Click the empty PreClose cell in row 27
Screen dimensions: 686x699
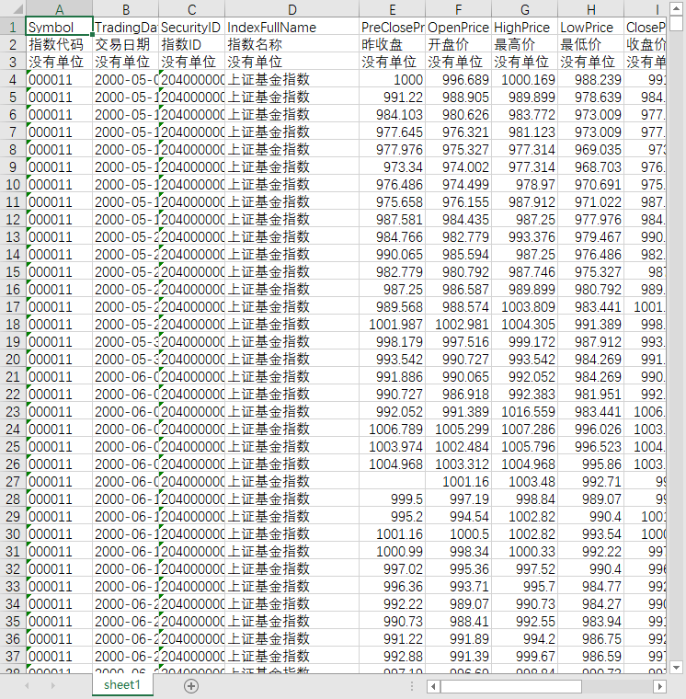click(393, 481)
